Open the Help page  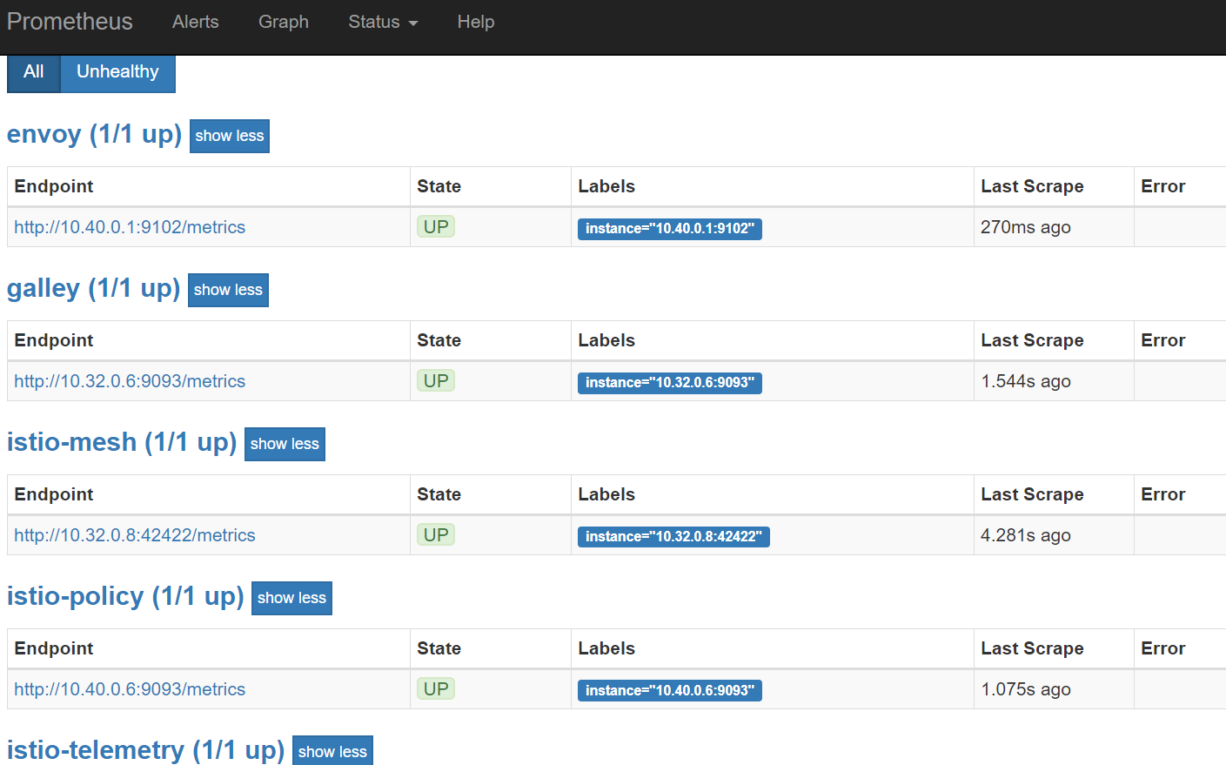point(475,22)
